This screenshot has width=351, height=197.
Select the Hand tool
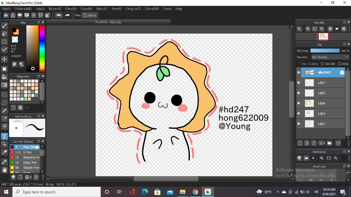pyautogui.click(x=4, y=170)
